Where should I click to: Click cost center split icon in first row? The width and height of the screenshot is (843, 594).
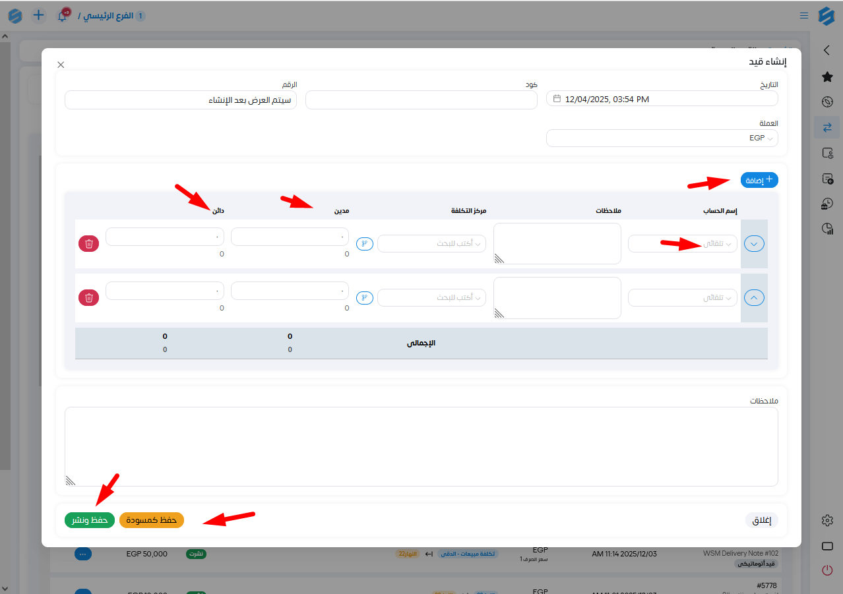coord(364,243)
